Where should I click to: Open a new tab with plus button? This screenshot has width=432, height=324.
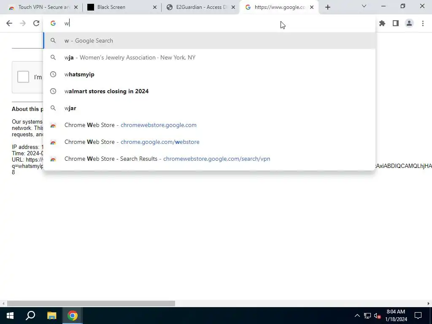pyautogui.click(x=327, y=8)
